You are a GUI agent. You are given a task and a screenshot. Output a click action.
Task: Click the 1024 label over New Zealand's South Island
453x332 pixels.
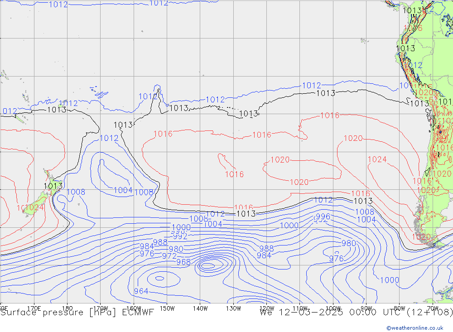point(35,207)
